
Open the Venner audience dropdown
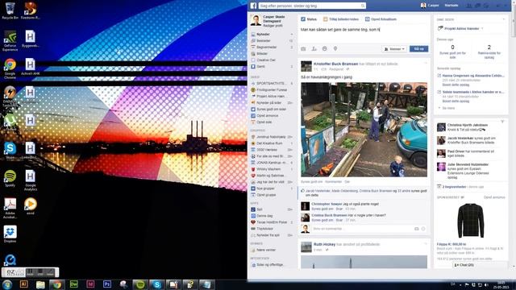point(394,49)
